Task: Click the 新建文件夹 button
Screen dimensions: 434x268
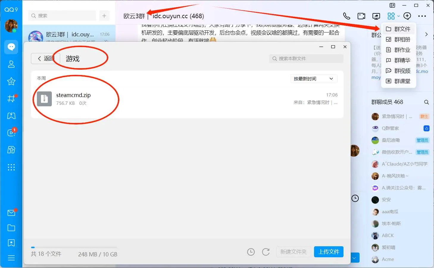Action: (294, 252)
